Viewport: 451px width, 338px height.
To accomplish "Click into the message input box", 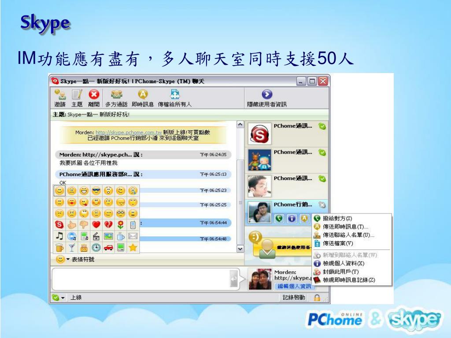I will (x=141, y=279).
